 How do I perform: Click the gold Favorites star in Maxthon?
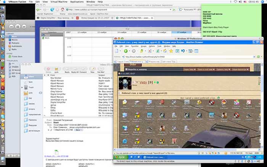coord(171,51)
